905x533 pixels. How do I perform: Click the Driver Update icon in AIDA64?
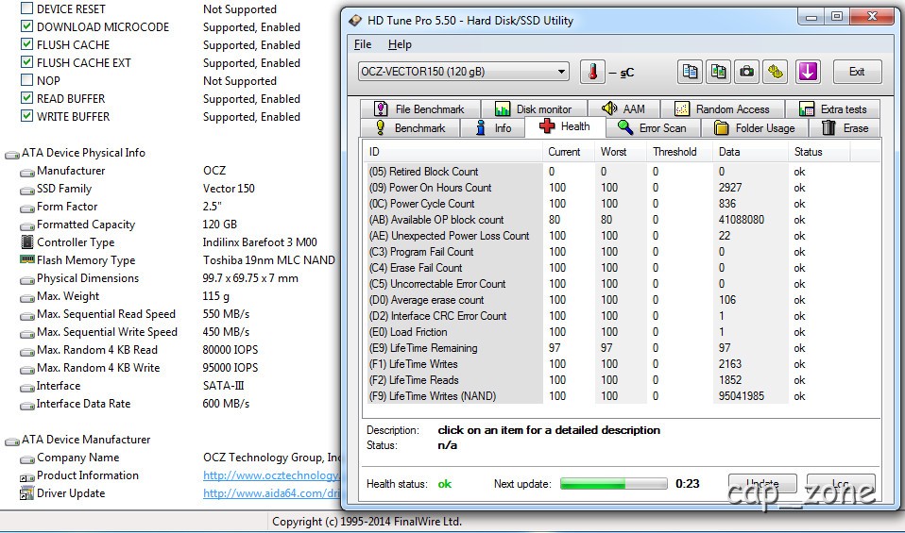(27, 493)
